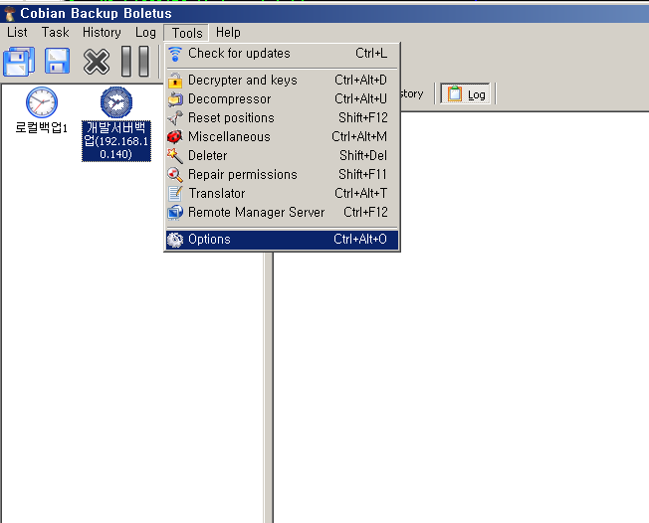Click the 로컬백업1 task label
The image size is (649, 523).
[42, 127]
